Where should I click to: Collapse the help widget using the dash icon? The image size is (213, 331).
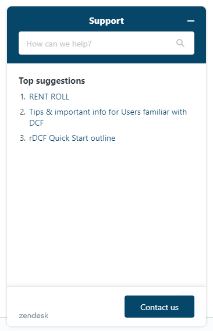(x=191, y=21)
